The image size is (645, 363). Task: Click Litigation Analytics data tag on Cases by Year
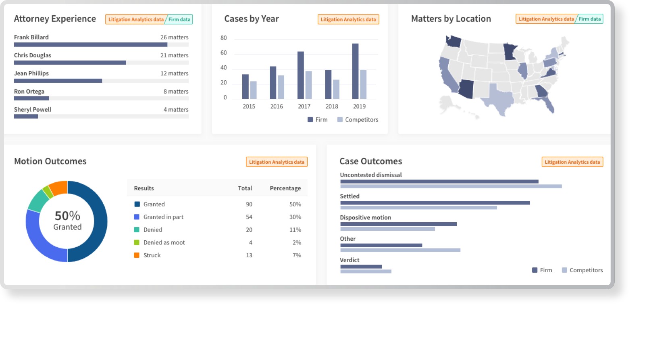coord(348,19)
